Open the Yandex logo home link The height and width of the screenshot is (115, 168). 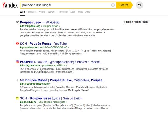pyautogui.click(x=10, y=5)
